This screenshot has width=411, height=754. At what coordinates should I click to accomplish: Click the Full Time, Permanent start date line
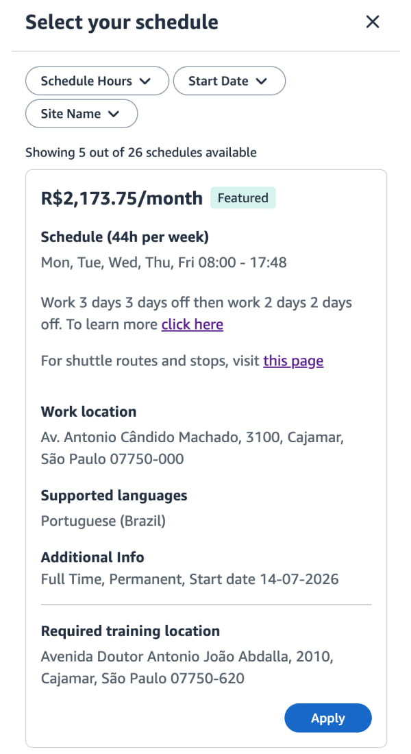pyautogui.click(x=190, y=579)
